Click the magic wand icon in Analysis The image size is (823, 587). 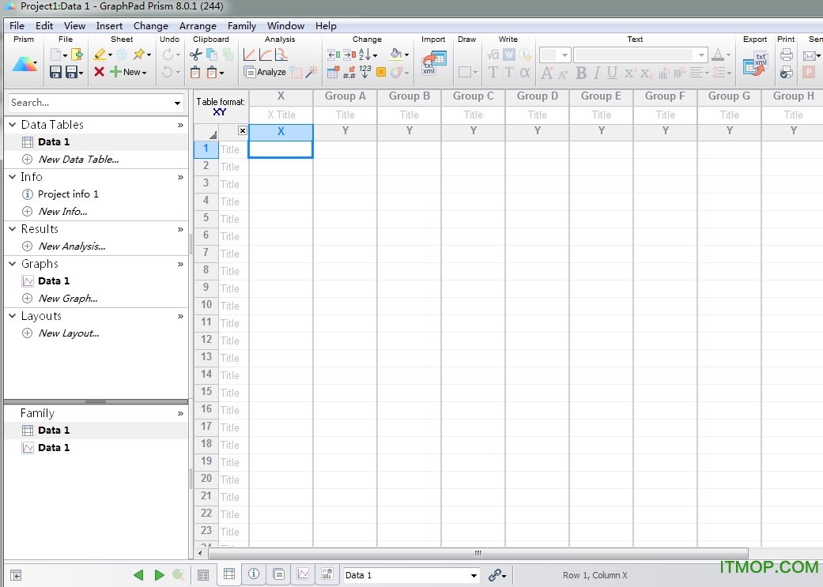tap(311, 72)
